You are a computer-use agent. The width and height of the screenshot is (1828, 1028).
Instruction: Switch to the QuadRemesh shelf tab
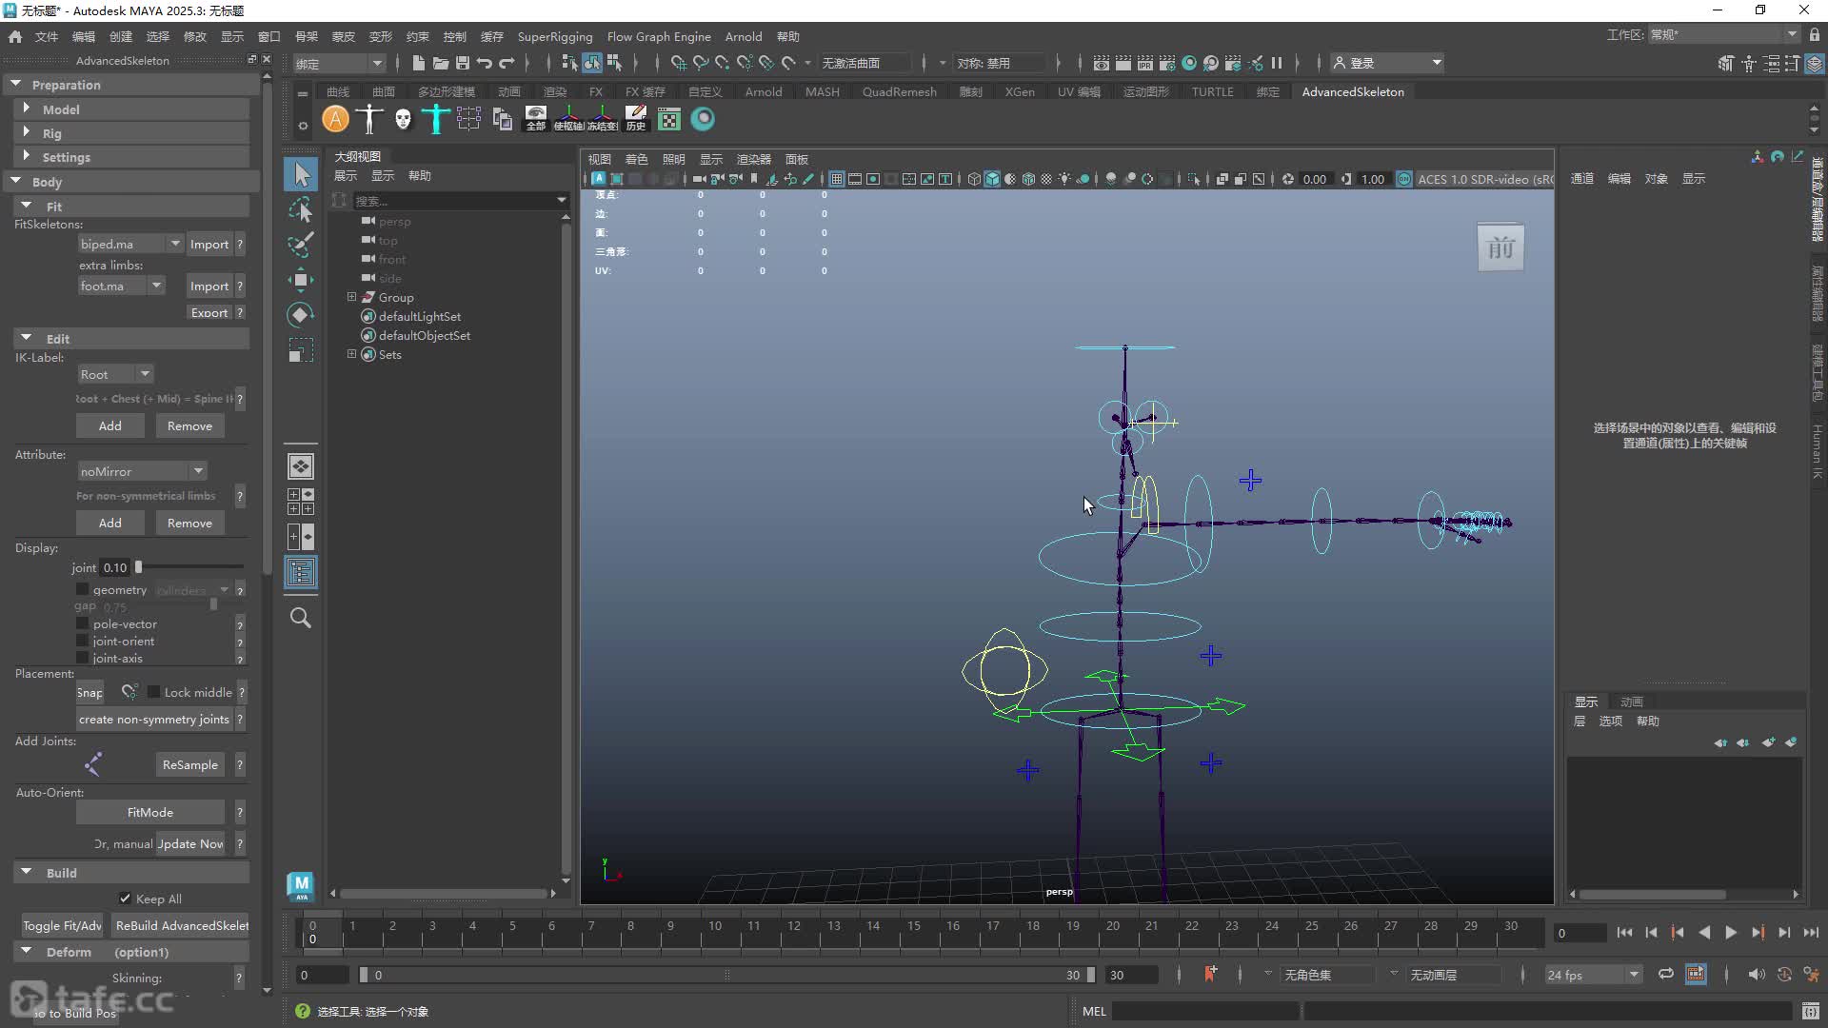coord(899,91)
